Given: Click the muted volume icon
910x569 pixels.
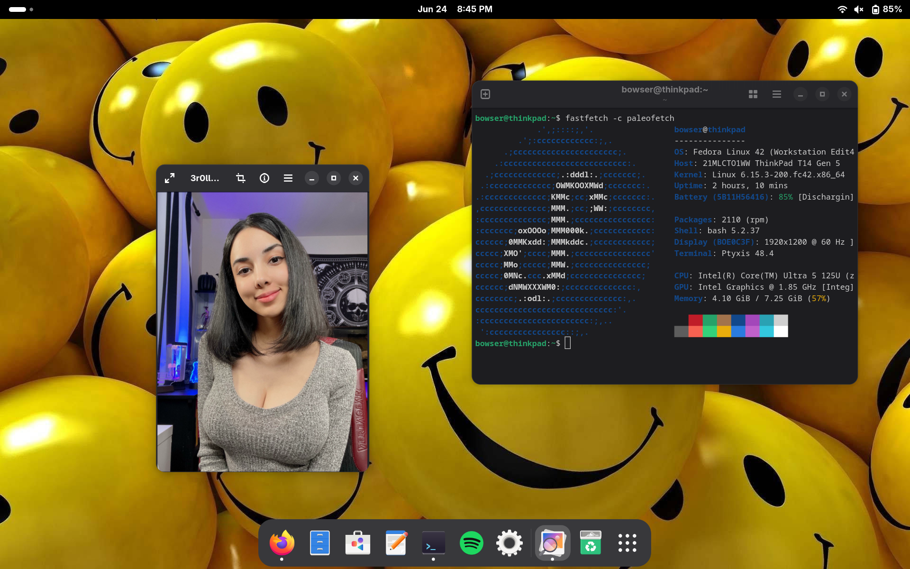Looking at the screenshot, I should click(x=859, y=9).
